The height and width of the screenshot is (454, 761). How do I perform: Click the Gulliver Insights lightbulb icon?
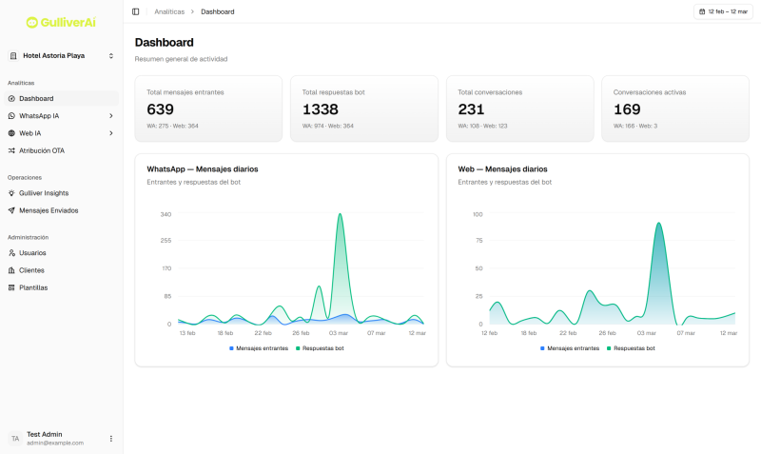tap(11, 193)
